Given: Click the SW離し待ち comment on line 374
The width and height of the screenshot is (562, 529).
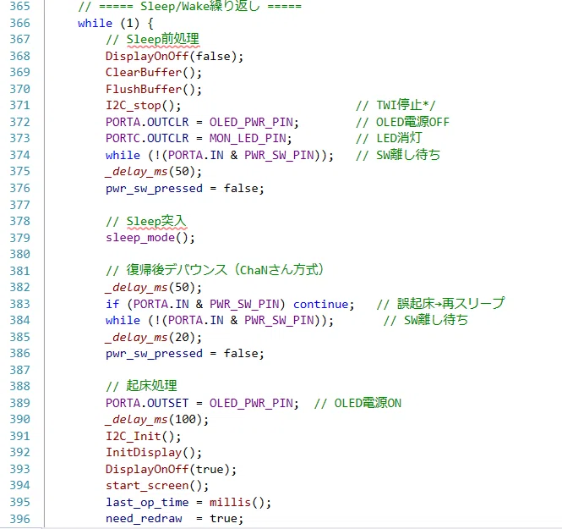Looking at the screenshot, I should pyautogui.click(x=398, y=155).
